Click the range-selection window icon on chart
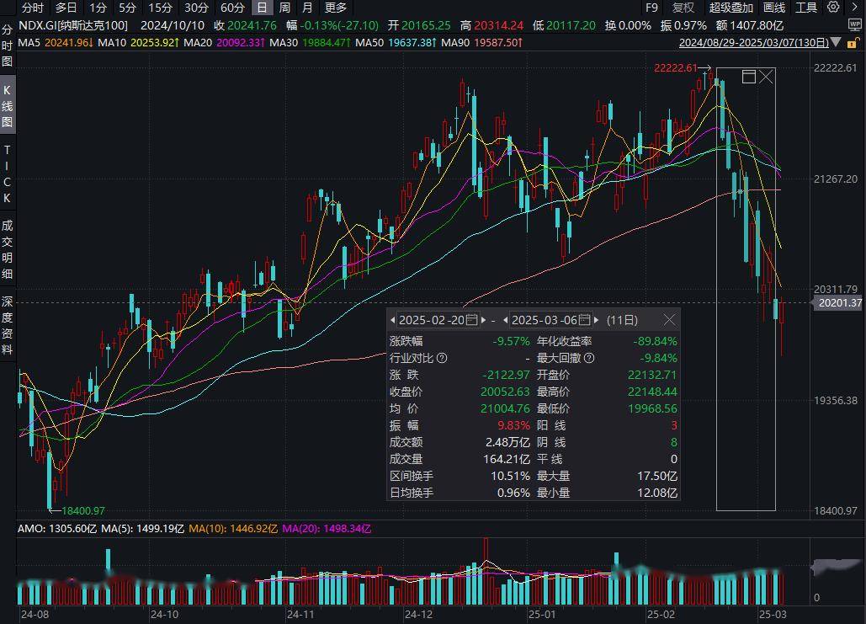 pyautogui.click(x=748, y=77)
